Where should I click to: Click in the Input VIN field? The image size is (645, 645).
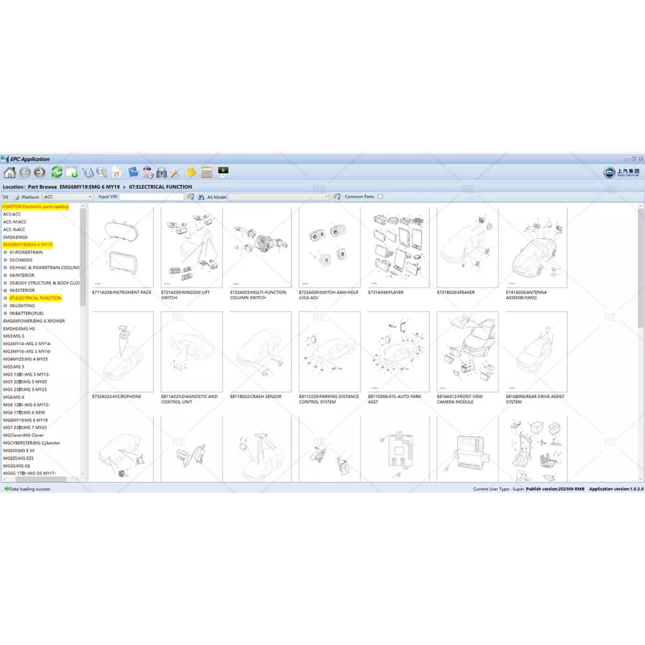click(152, 197)
